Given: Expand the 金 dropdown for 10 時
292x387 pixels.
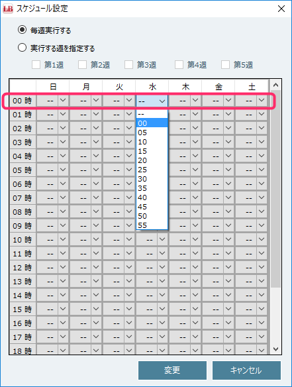Looking at the screenshot, I should pos(219,240).
